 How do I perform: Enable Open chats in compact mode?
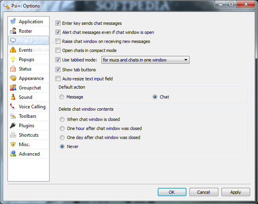[x=58, y=50]
